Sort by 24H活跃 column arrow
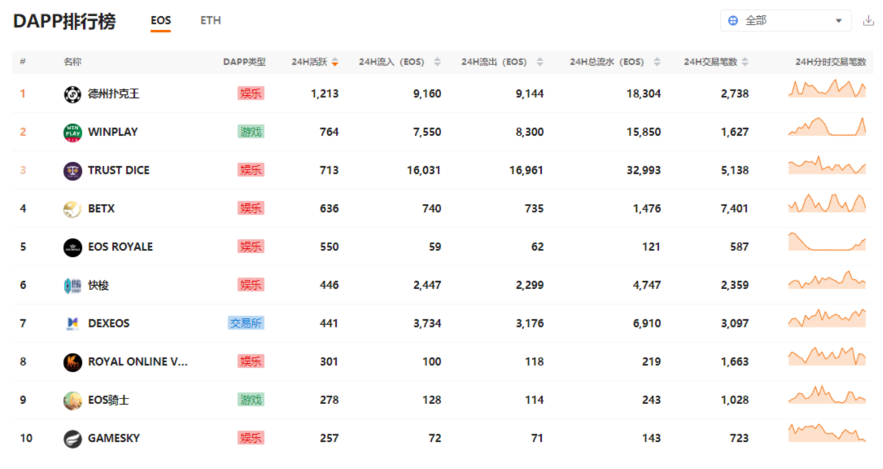This screenshot has height=469, width=883. (335, 62)
